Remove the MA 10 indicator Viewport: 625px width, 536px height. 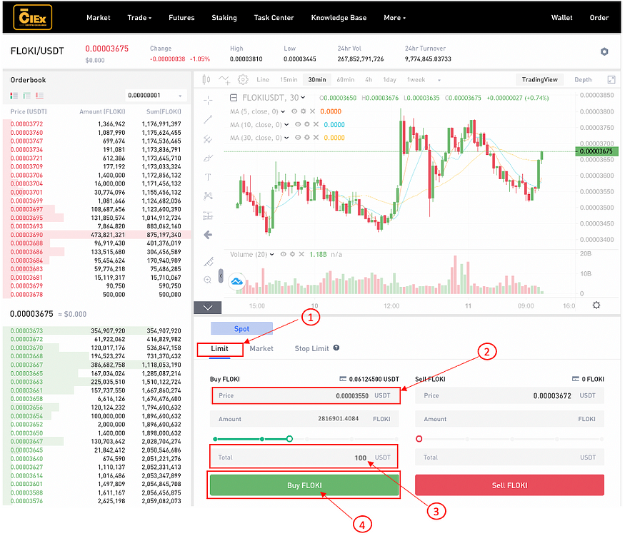(316, 125)
